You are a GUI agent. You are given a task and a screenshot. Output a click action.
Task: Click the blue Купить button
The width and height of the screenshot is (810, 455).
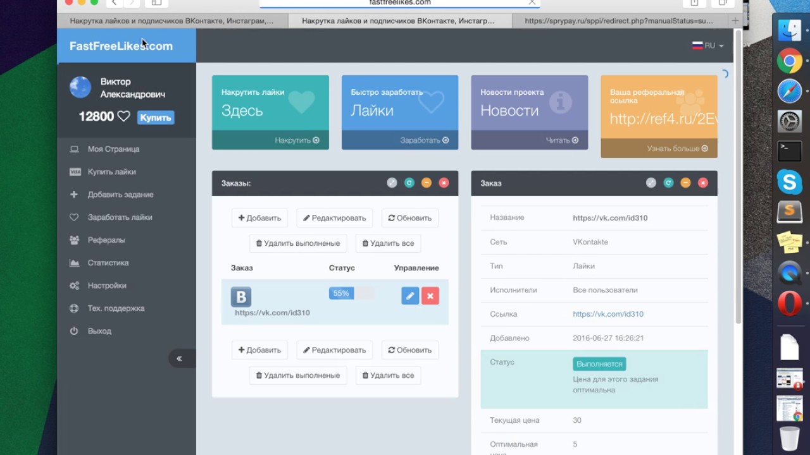pos(156,118)
